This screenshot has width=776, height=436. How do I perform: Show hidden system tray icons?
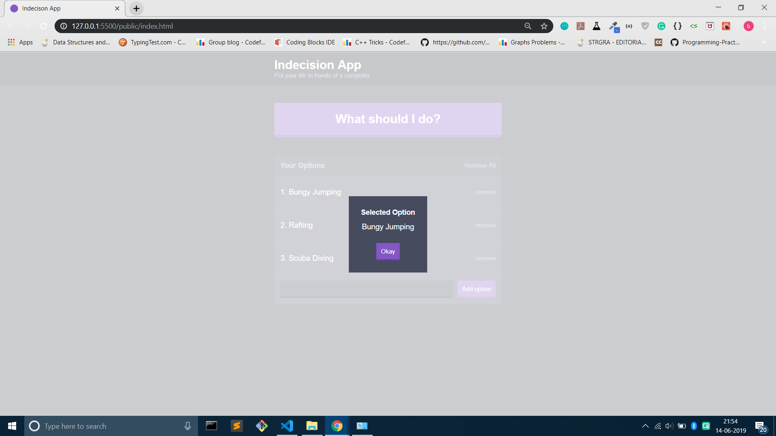(645, 426)
